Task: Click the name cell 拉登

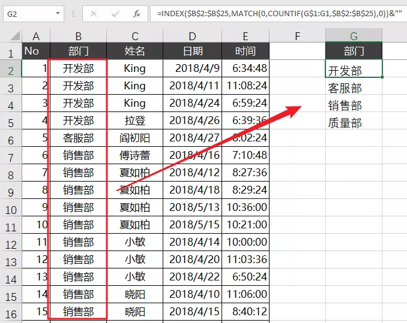Action: [x=134, y=120]
